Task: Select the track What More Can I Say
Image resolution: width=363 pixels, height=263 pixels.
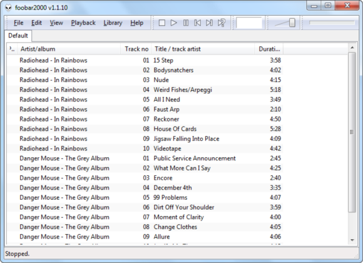Action: (145, 168)
